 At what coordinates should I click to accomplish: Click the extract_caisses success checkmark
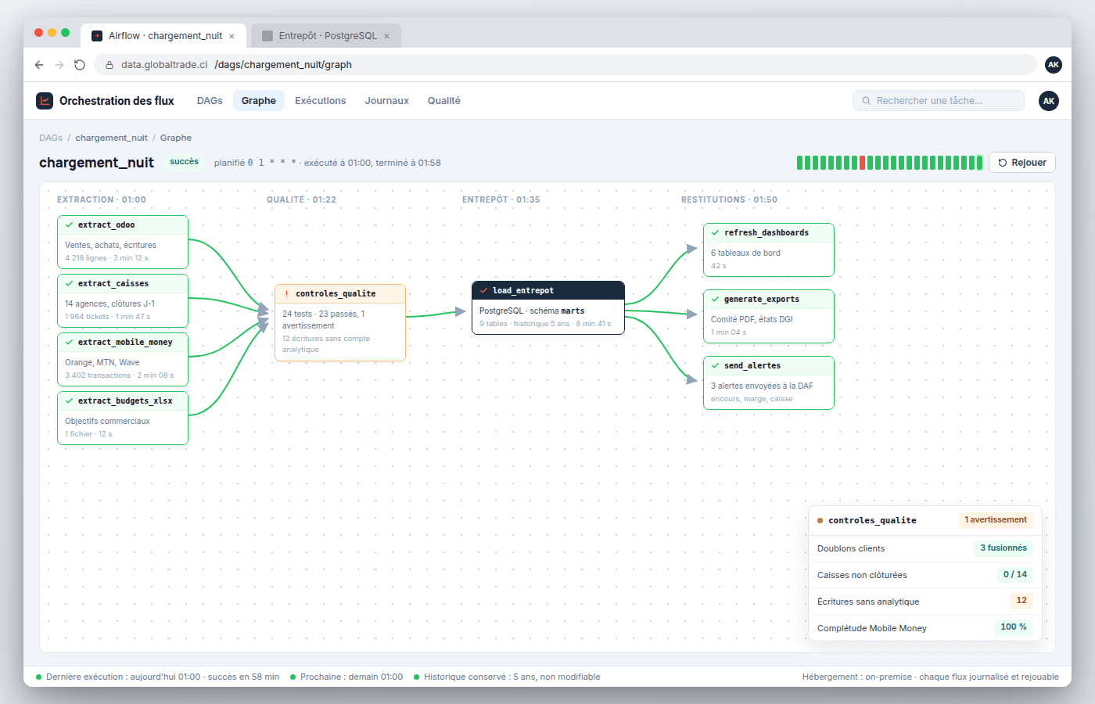(x=69, y=284)
